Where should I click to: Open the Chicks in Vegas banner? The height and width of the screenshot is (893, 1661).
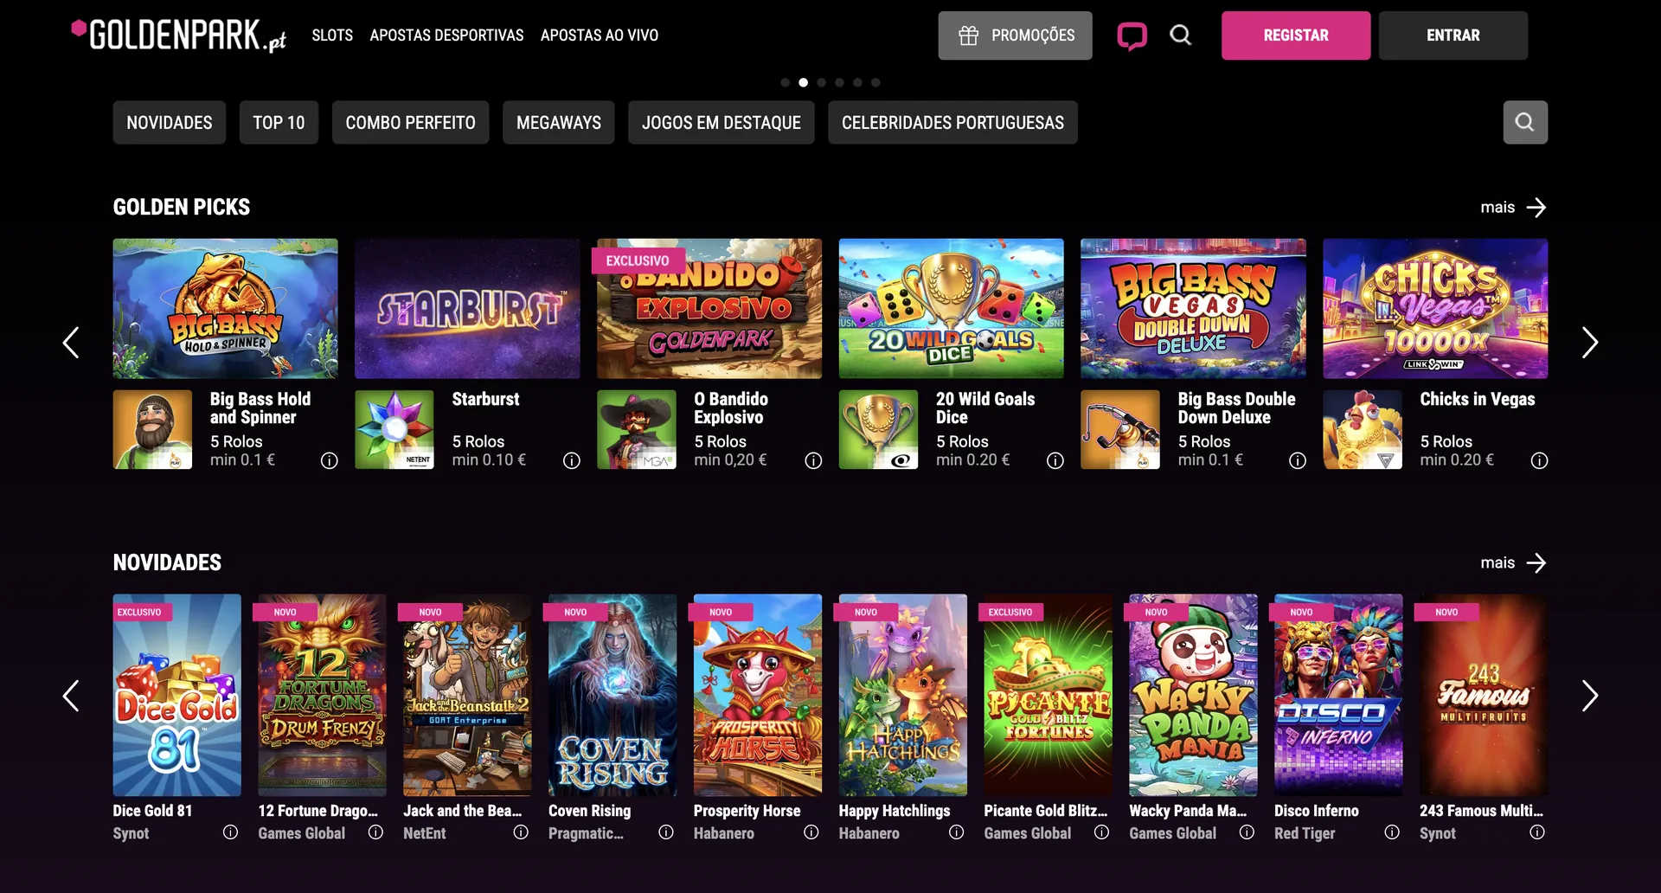click(1435, 309)
